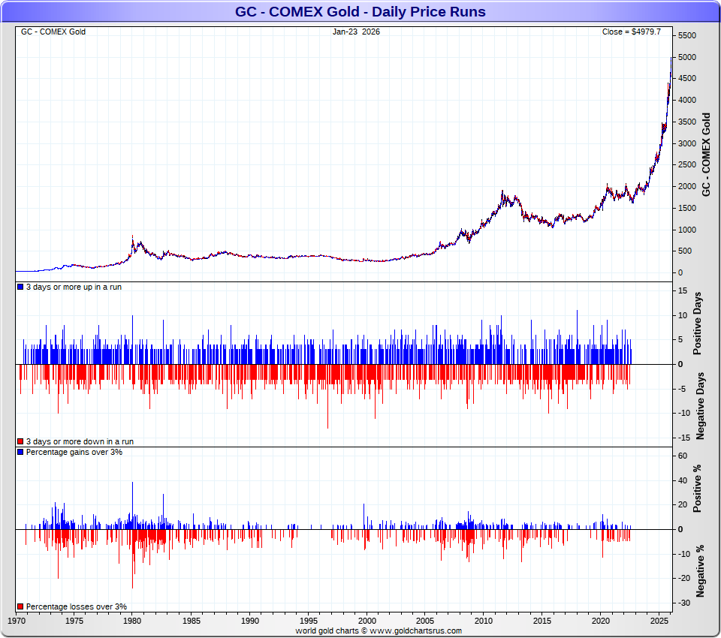The width and height of the screenshot is (721, 638).
Task: Click the chart title Daily Price Runs
Action: point(360,12)
